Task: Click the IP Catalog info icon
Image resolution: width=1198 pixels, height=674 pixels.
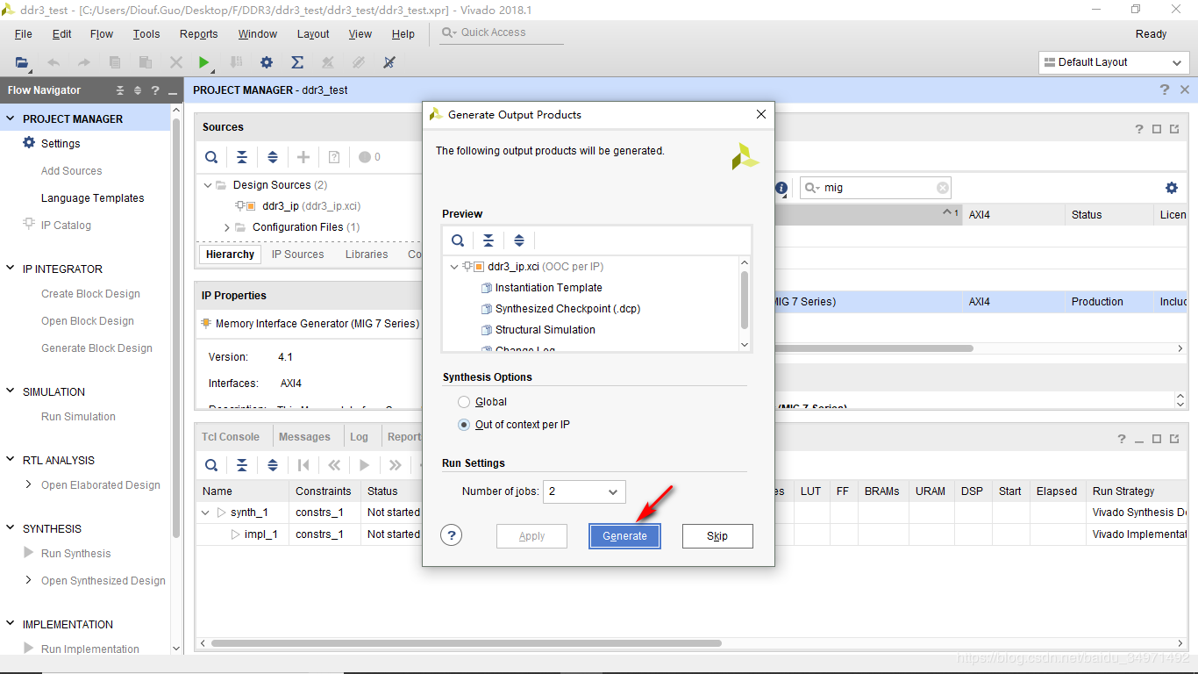Action: (x=781, y=188)
